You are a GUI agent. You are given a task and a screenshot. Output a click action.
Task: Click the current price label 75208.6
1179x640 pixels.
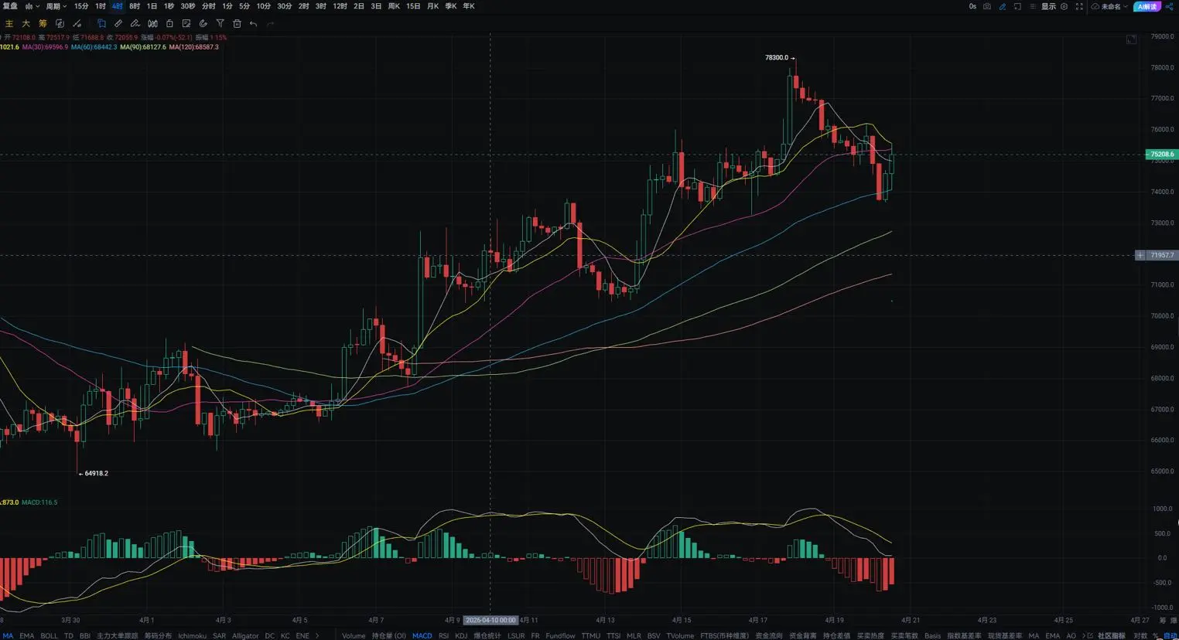coord(1161,155)
